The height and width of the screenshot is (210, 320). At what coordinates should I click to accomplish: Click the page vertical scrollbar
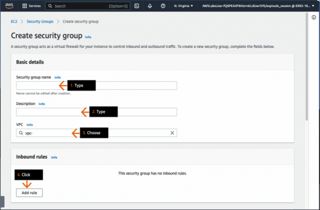tap(307, 67)
